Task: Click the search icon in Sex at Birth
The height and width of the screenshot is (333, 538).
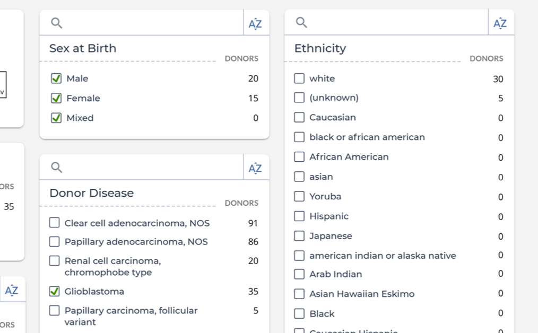Action: click(x=57, y=23)
